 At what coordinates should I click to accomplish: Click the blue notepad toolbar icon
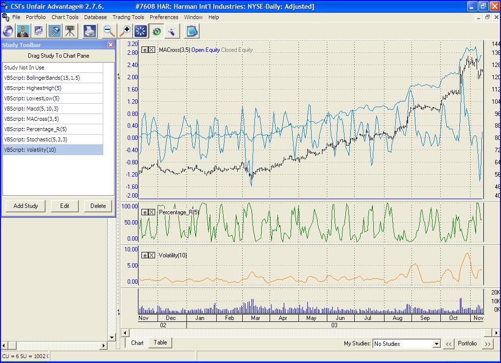192,31
